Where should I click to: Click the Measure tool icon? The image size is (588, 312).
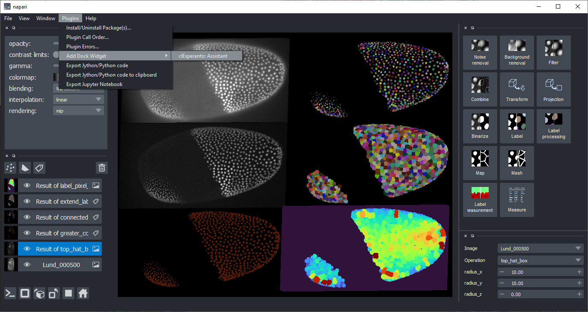coord(517,200)
